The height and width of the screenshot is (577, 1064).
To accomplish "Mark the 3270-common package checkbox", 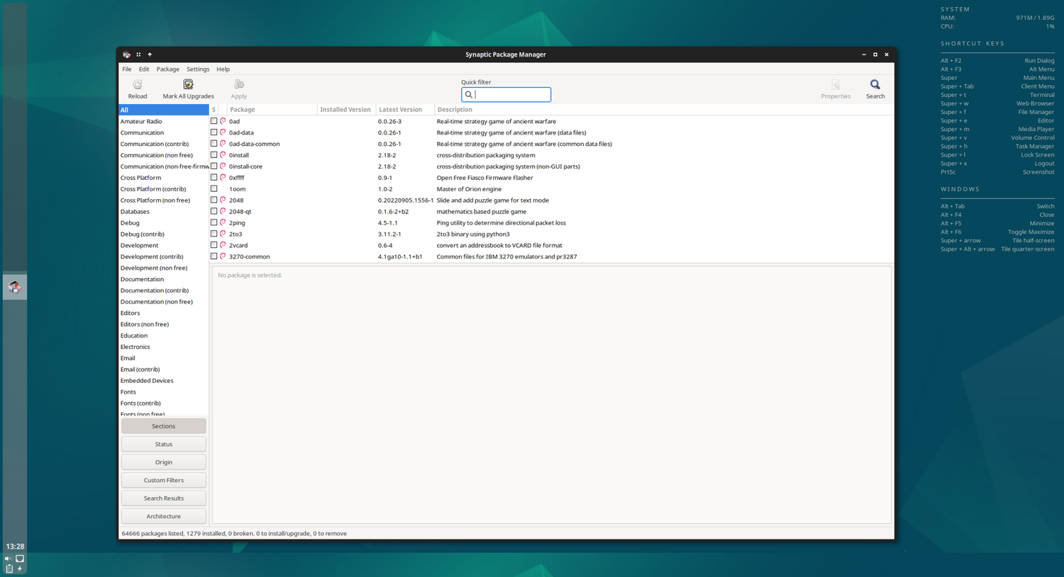I will [x=214, y=257].
